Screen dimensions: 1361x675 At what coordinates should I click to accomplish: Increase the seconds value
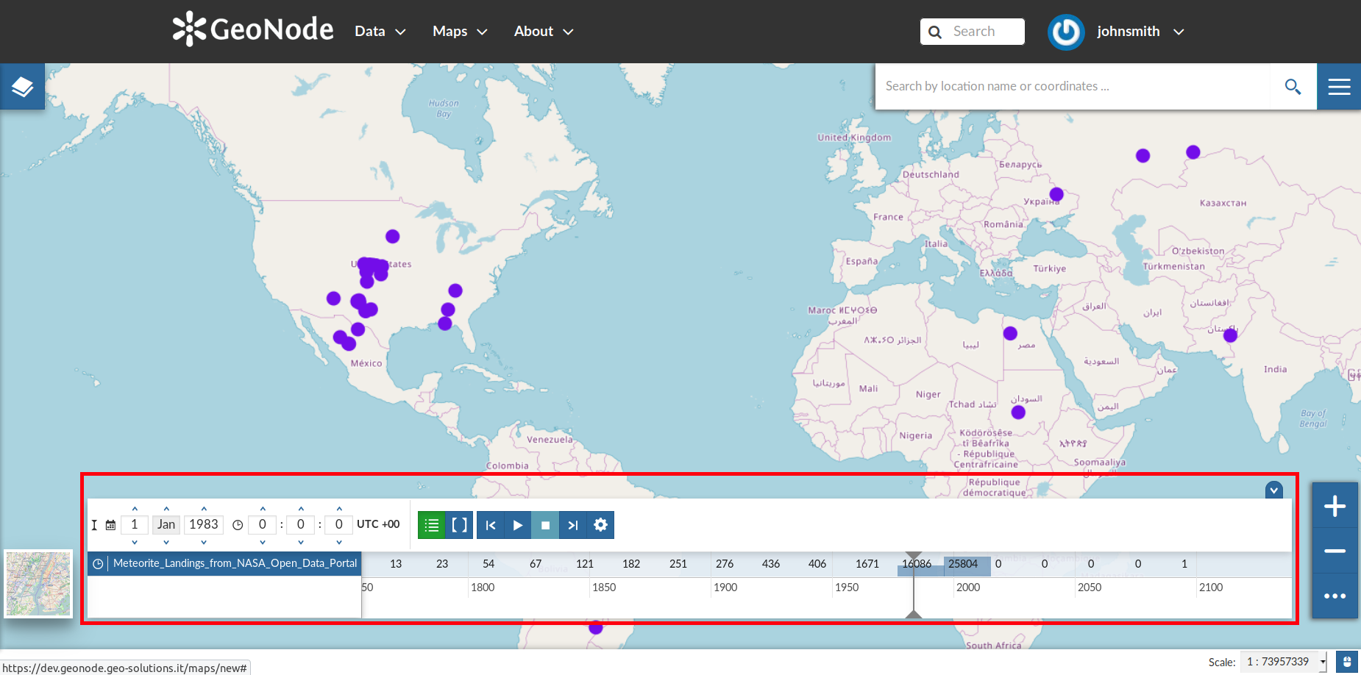click(x=339, y=508)
